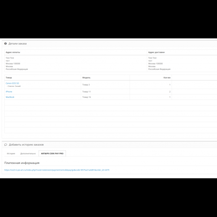Click the Адрес оплаты header
The image size is (217, 217).
point(13,52)
